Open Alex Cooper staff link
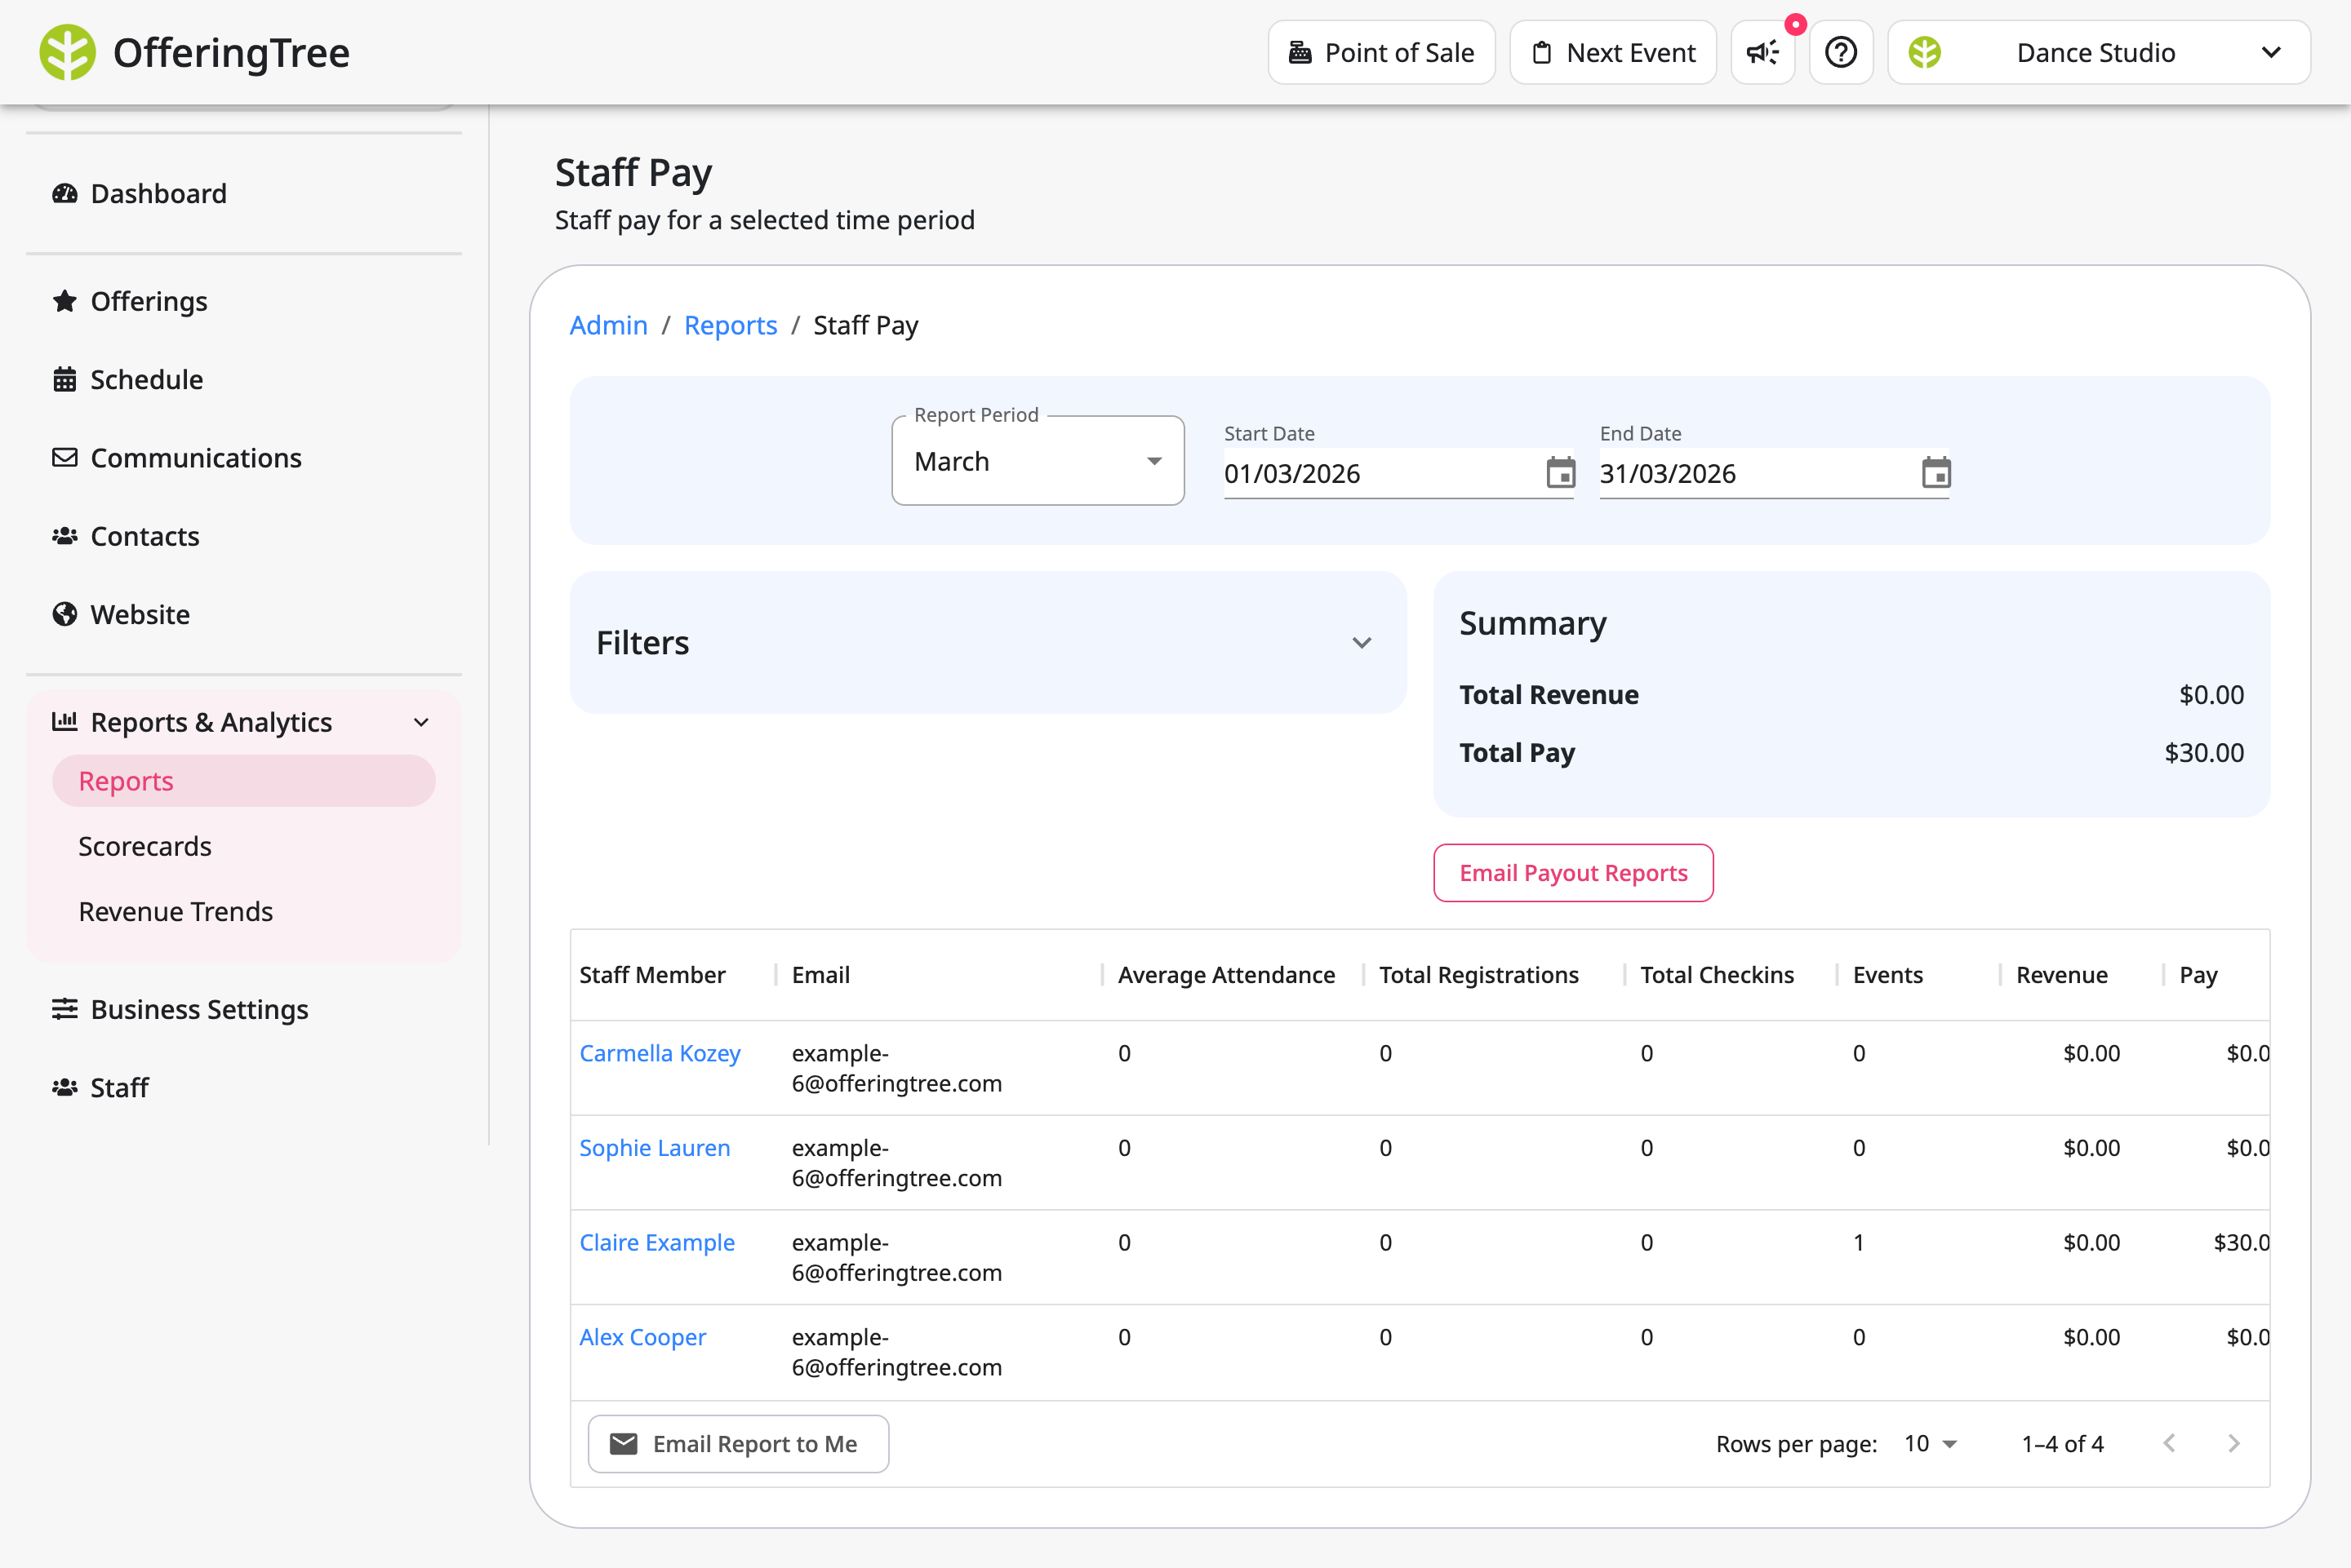 (642, 1337)
